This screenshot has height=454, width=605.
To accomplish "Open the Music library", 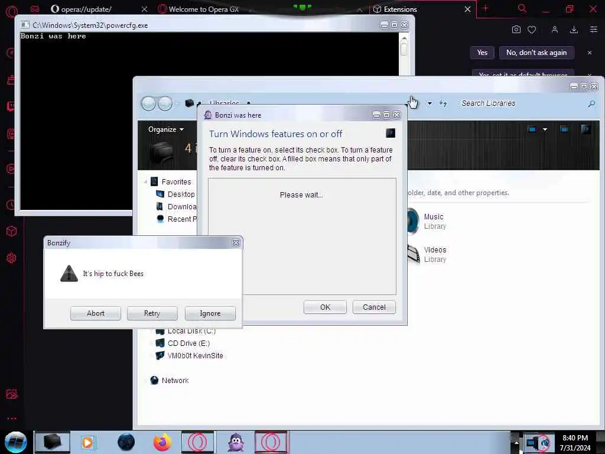I will coord(427,221).
